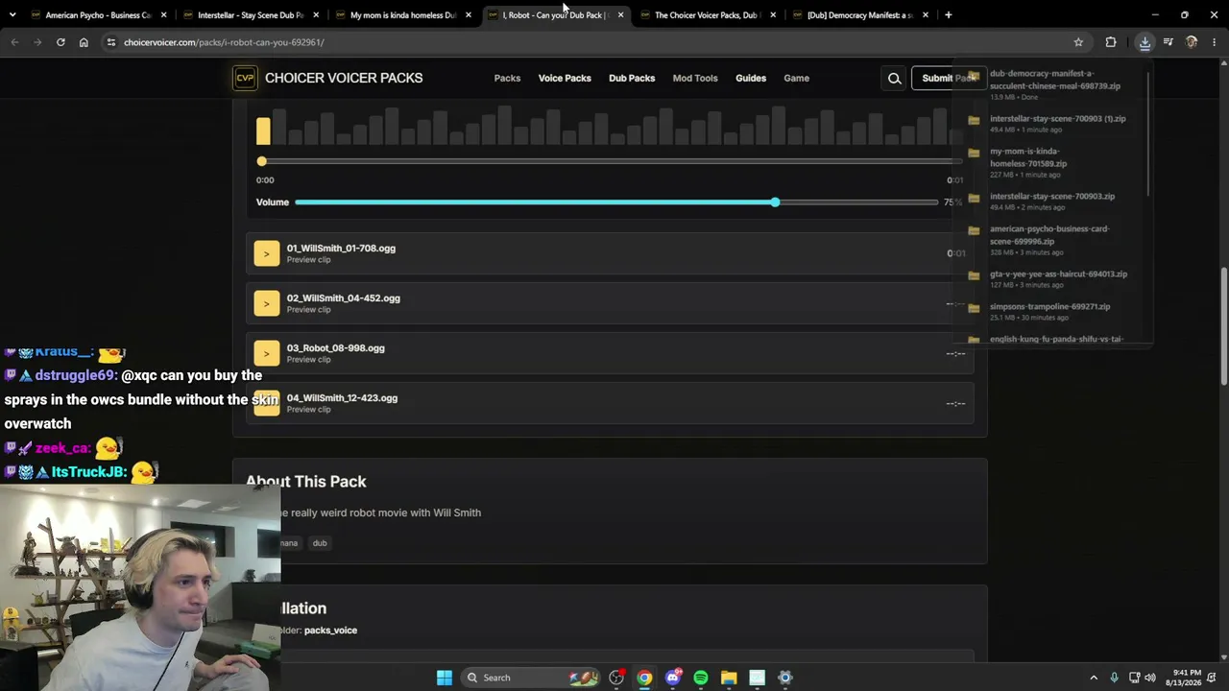Open the Chrome profile avatar
Viewport: 1229px width, 691px height.
tap(1192, 42)
